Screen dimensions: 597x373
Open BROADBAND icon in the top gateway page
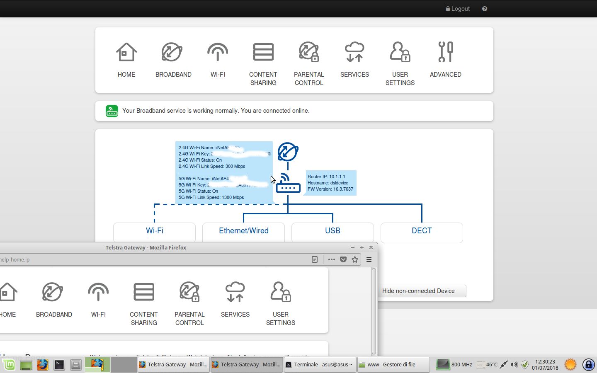[172, 53]
